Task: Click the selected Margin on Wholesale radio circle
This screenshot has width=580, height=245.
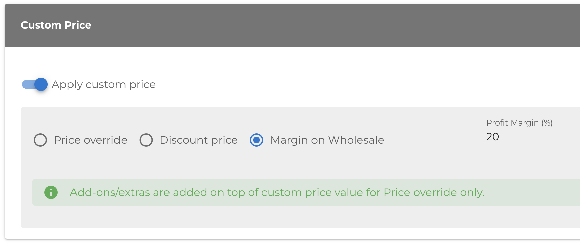Action: tap(257, 140)
